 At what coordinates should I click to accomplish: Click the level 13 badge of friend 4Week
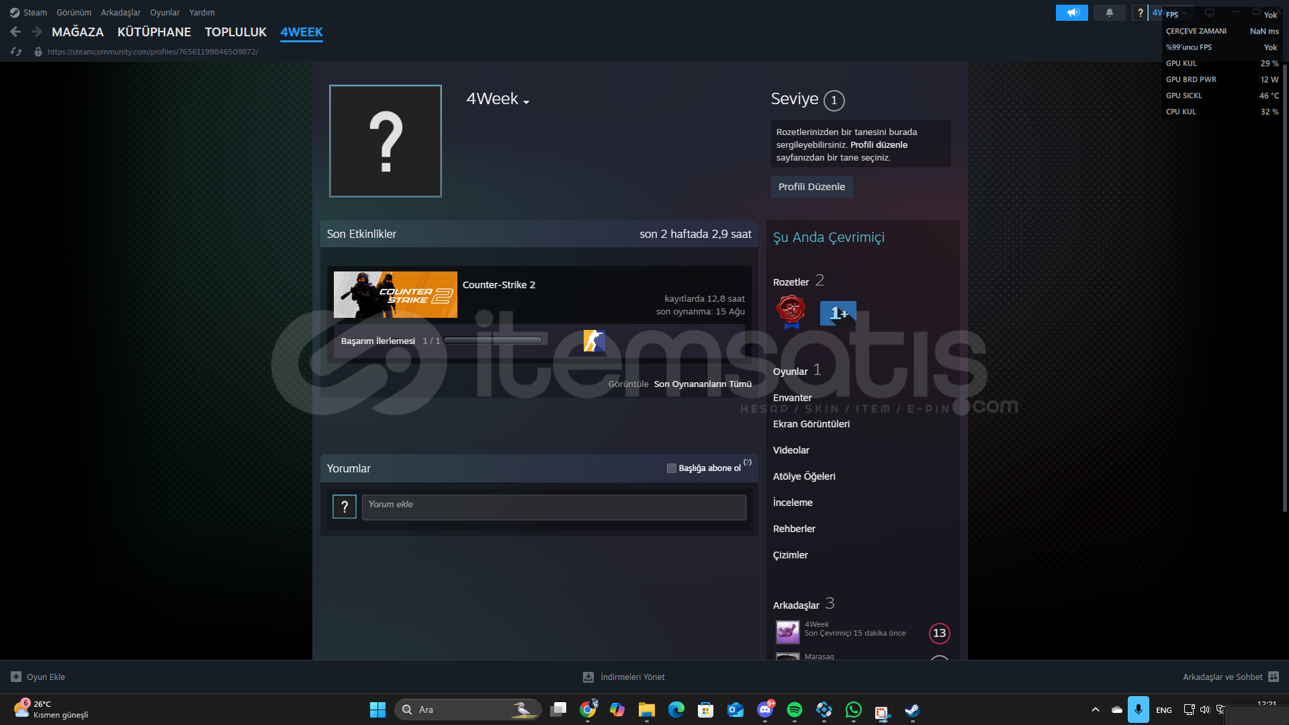pos(939,633)
